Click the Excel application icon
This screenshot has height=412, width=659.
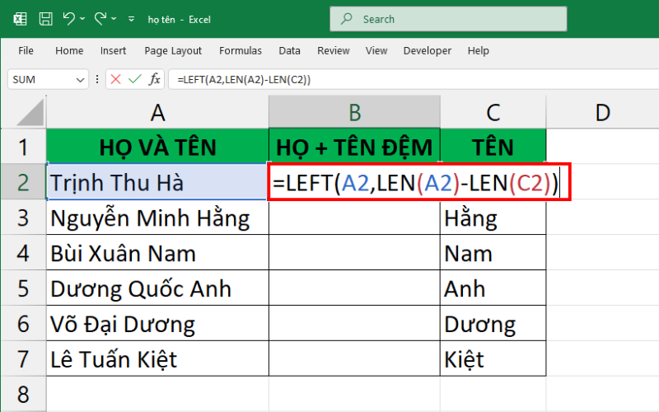point(20,19)
